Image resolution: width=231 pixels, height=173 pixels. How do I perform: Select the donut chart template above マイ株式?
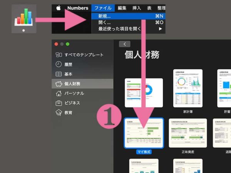(144, 93)
